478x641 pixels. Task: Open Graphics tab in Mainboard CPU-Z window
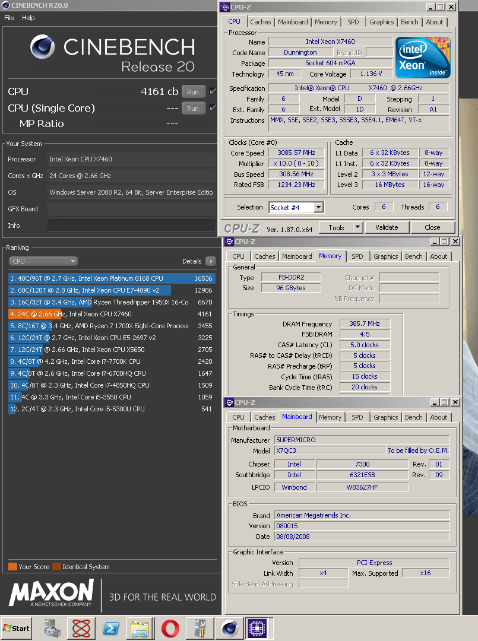click(x=385, y=417)
